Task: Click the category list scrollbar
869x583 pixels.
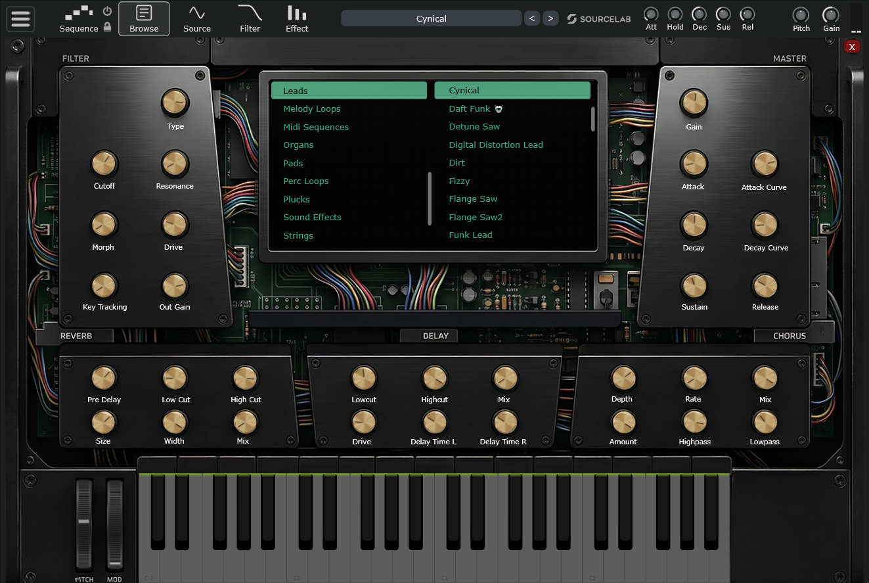Action: pyautogui.click(x=430, y=198)
